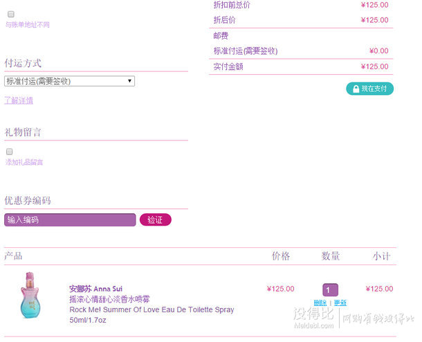Click the 验证 coupon button
Screen dimensions: 422x342
155,219
